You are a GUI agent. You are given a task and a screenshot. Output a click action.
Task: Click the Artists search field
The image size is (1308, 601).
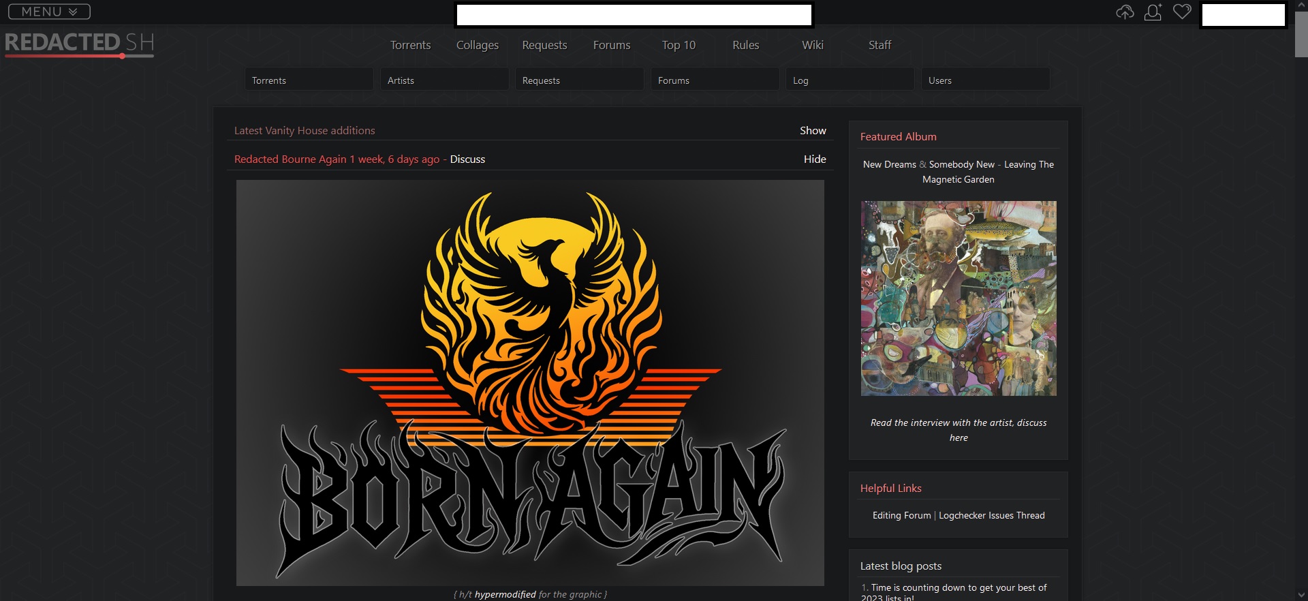[444, 80]
